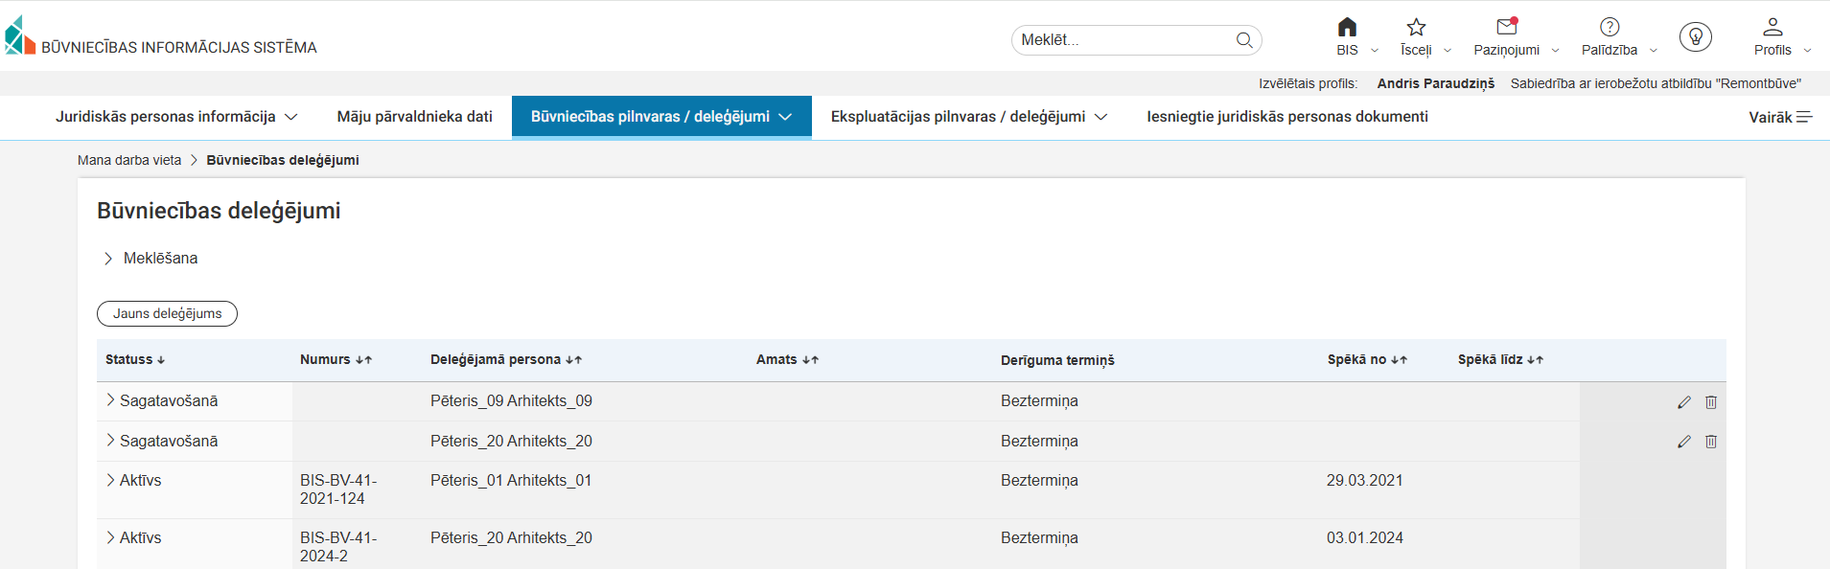
Task: Open Paziņojumi envelope notifications
Action: point(1507,27)
